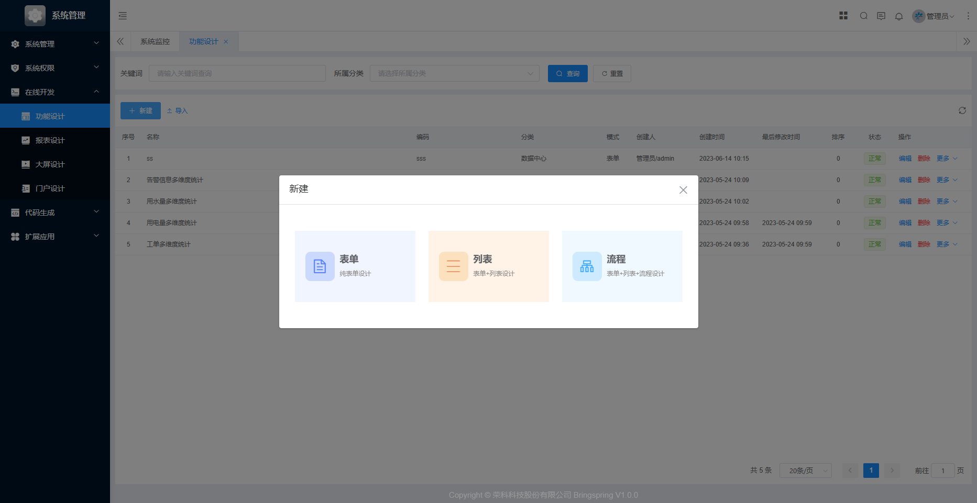Focus the 关键词 keyword input field
The height and width of the screenshot is (503, 977).
click(x=237, y=73)
